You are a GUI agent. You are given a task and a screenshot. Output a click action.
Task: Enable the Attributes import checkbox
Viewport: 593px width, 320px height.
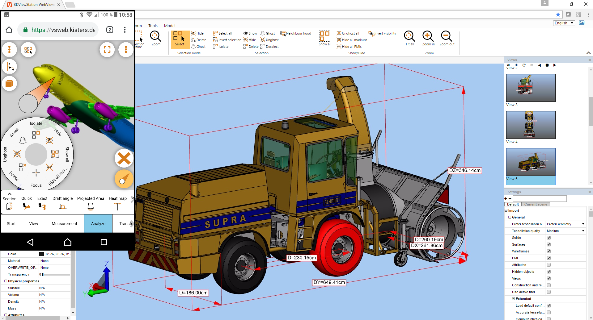tap(549, 265)
